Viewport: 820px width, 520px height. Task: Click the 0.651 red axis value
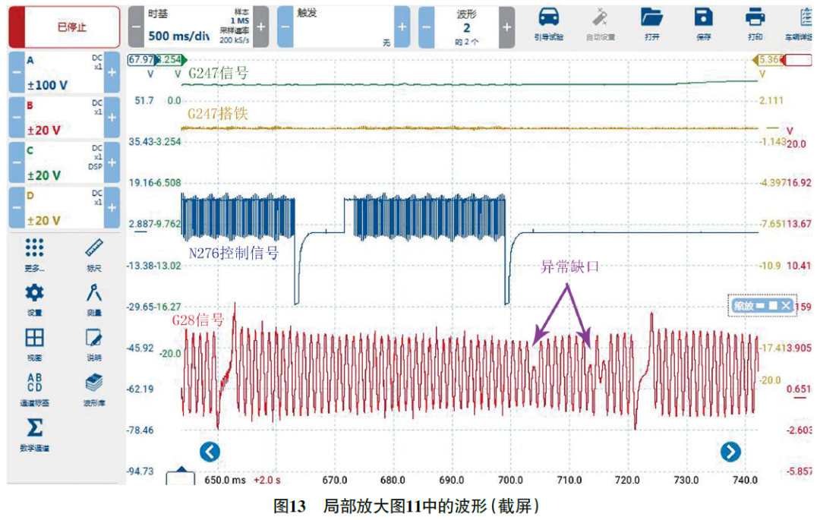point(799,389)
